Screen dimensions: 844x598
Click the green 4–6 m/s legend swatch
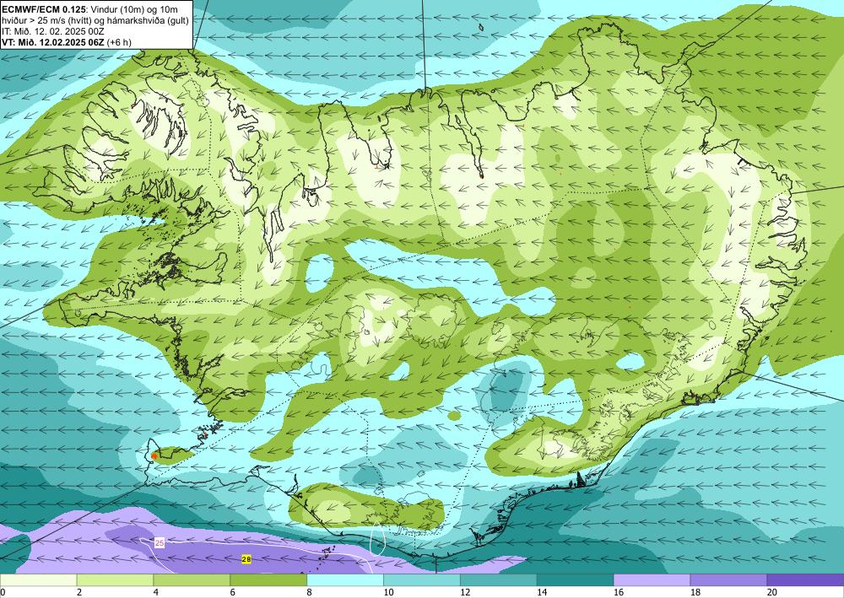[x=192, y=579]
